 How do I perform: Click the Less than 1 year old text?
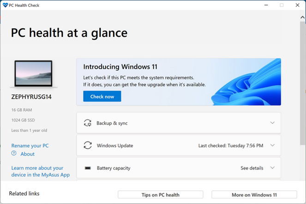coord(29,130)
